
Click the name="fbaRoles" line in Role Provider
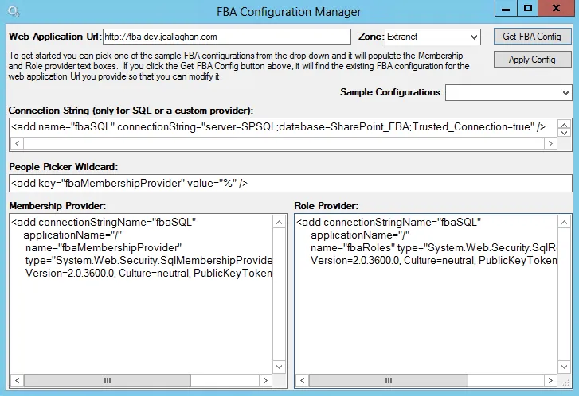432,248
